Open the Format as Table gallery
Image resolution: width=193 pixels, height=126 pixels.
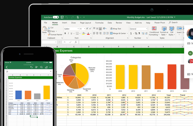[164, 31]
